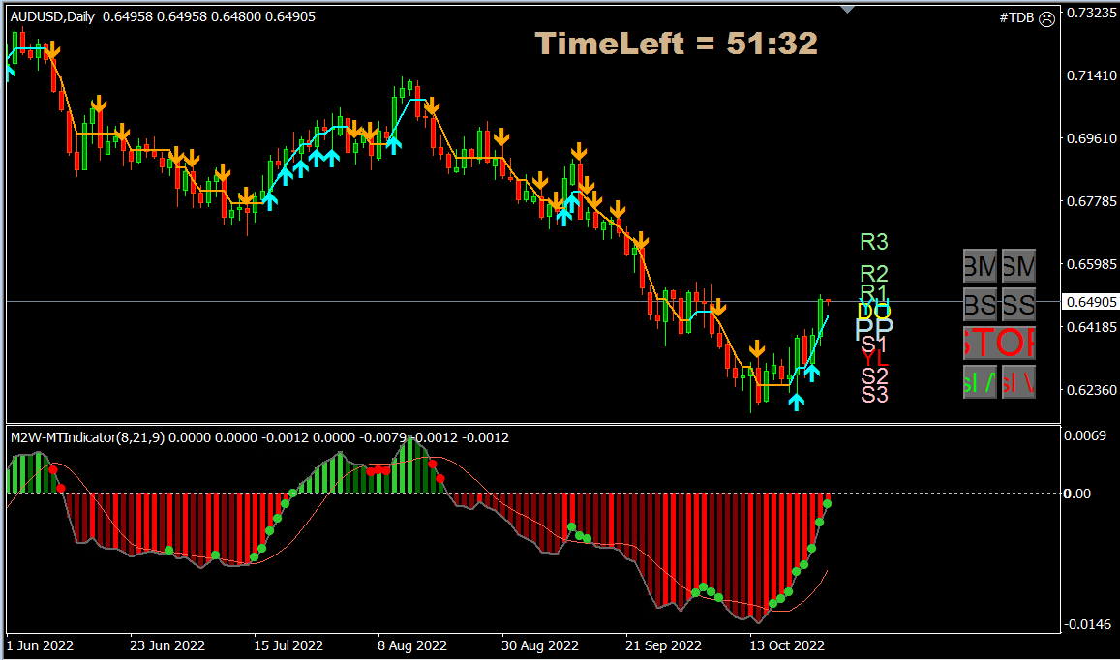
Task: Click the SM sell-market trade icon
Action: coord(1017,265)
